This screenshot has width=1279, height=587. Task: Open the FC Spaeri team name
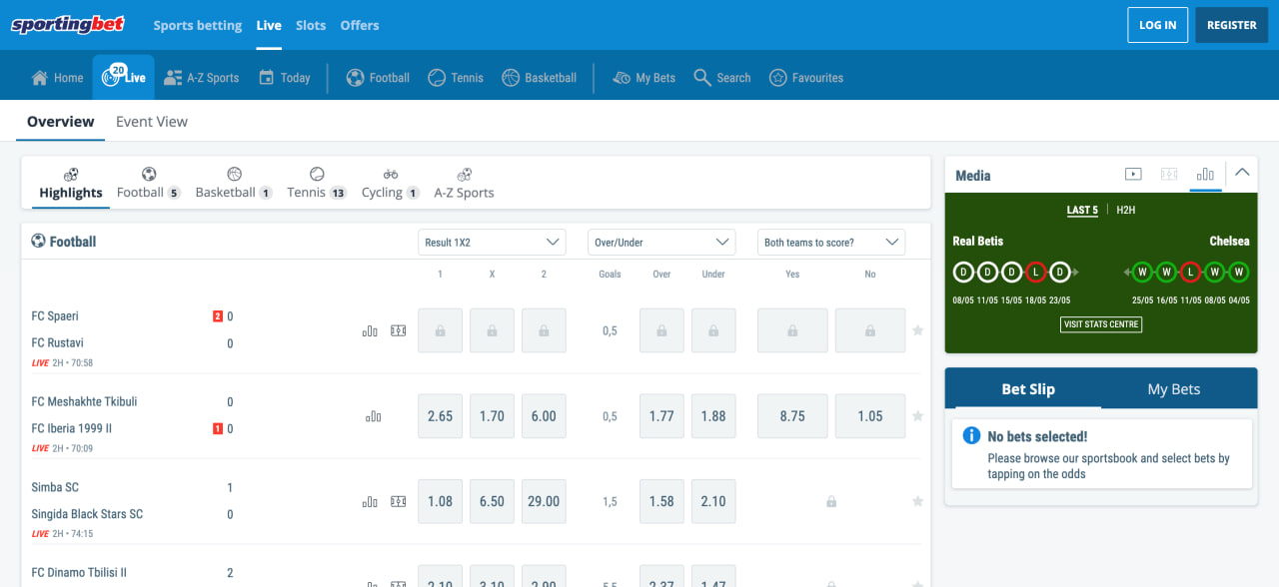[x=55, y=316]
